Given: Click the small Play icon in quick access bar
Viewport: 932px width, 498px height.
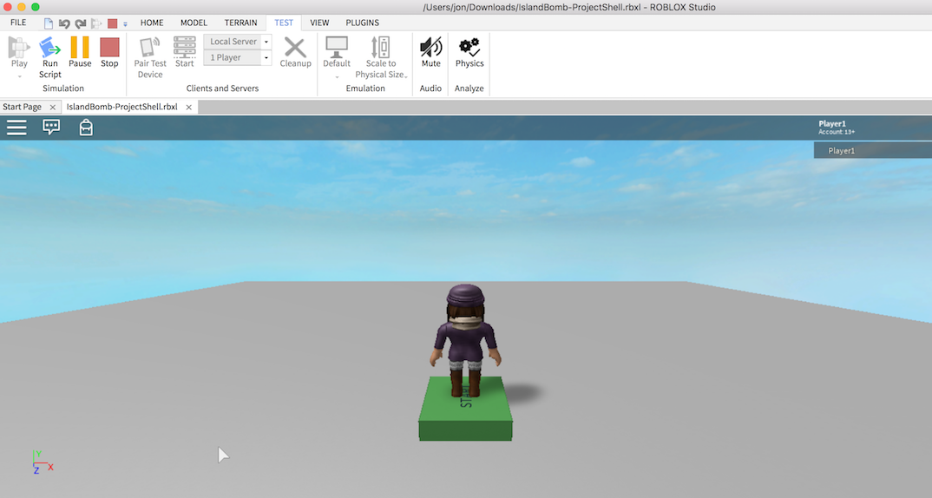Looking at the screenshot, I should point(95,23).
